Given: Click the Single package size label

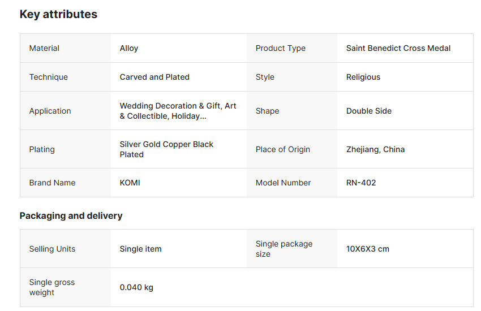Looking at the screenshot, I should 284,249.
